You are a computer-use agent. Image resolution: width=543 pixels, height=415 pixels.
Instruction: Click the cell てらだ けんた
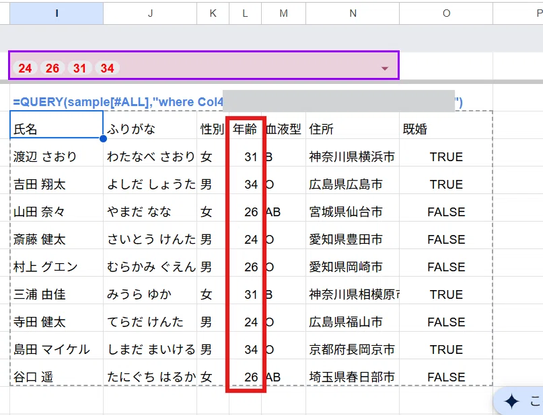coord(150,318)
